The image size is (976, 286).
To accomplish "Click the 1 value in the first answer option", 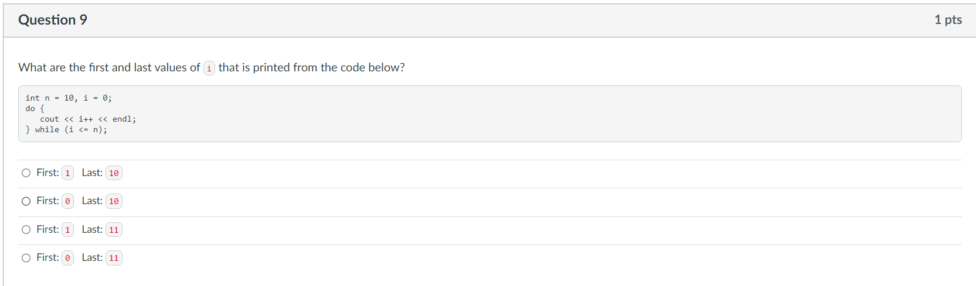I will pos(67,173).
